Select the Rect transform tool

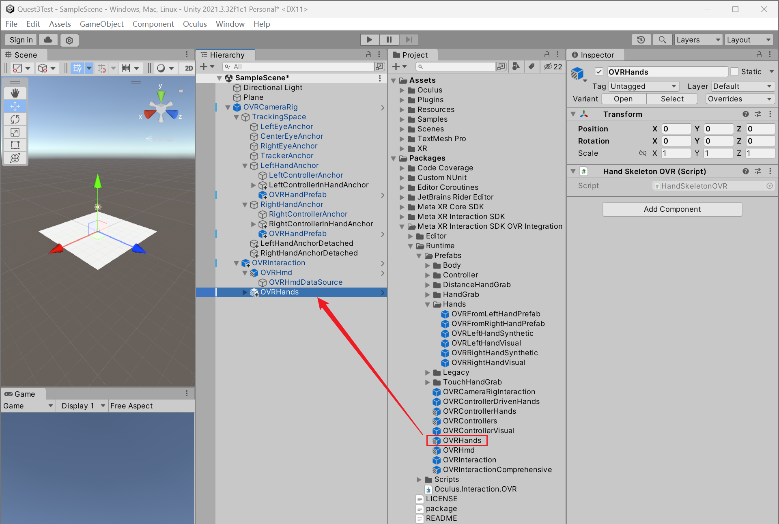[15, 145]
